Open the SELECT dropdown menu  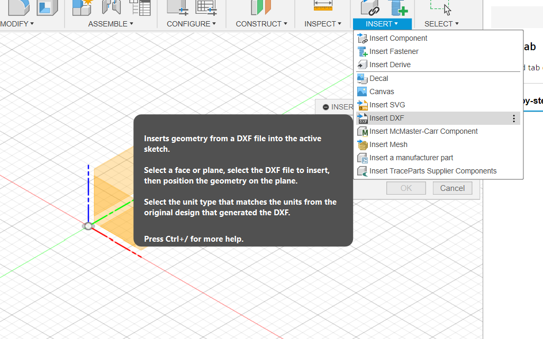(x=441, y=24)
